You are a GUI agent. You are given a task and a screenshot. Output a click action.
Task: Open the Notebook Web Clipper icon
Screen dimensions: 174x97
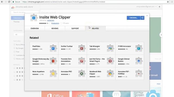click(x=110, y=74)
